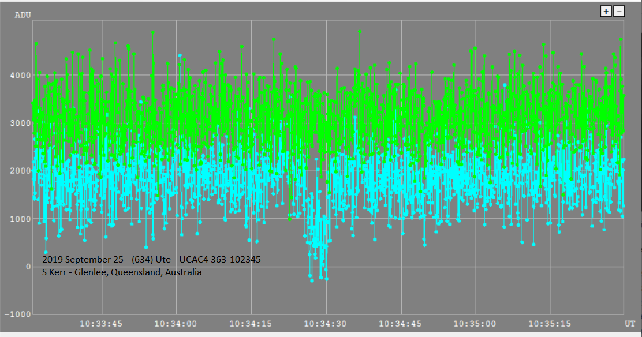Click the 'S Kerr - Glenlee, Queensland' caption line
The image size is (642, 337).
[x=102, y=272]
